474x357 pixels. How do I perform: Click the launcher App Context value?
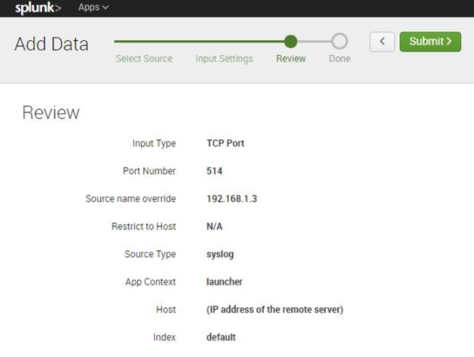pos(224,282)
